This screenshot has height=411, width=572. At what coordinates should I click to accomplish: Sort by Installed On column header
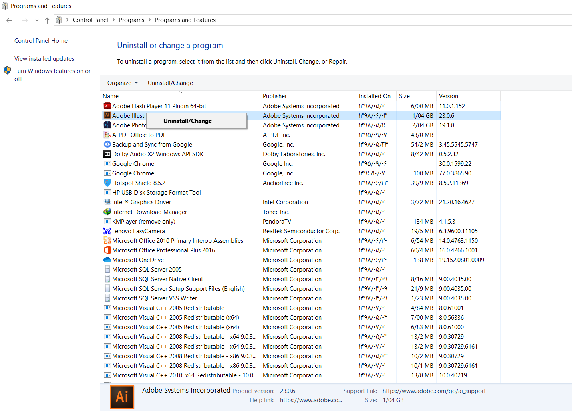pos(376,96)
